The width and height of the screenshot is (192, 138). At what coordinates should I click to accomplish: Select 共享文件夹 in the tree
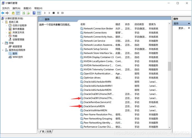(18, 32)
